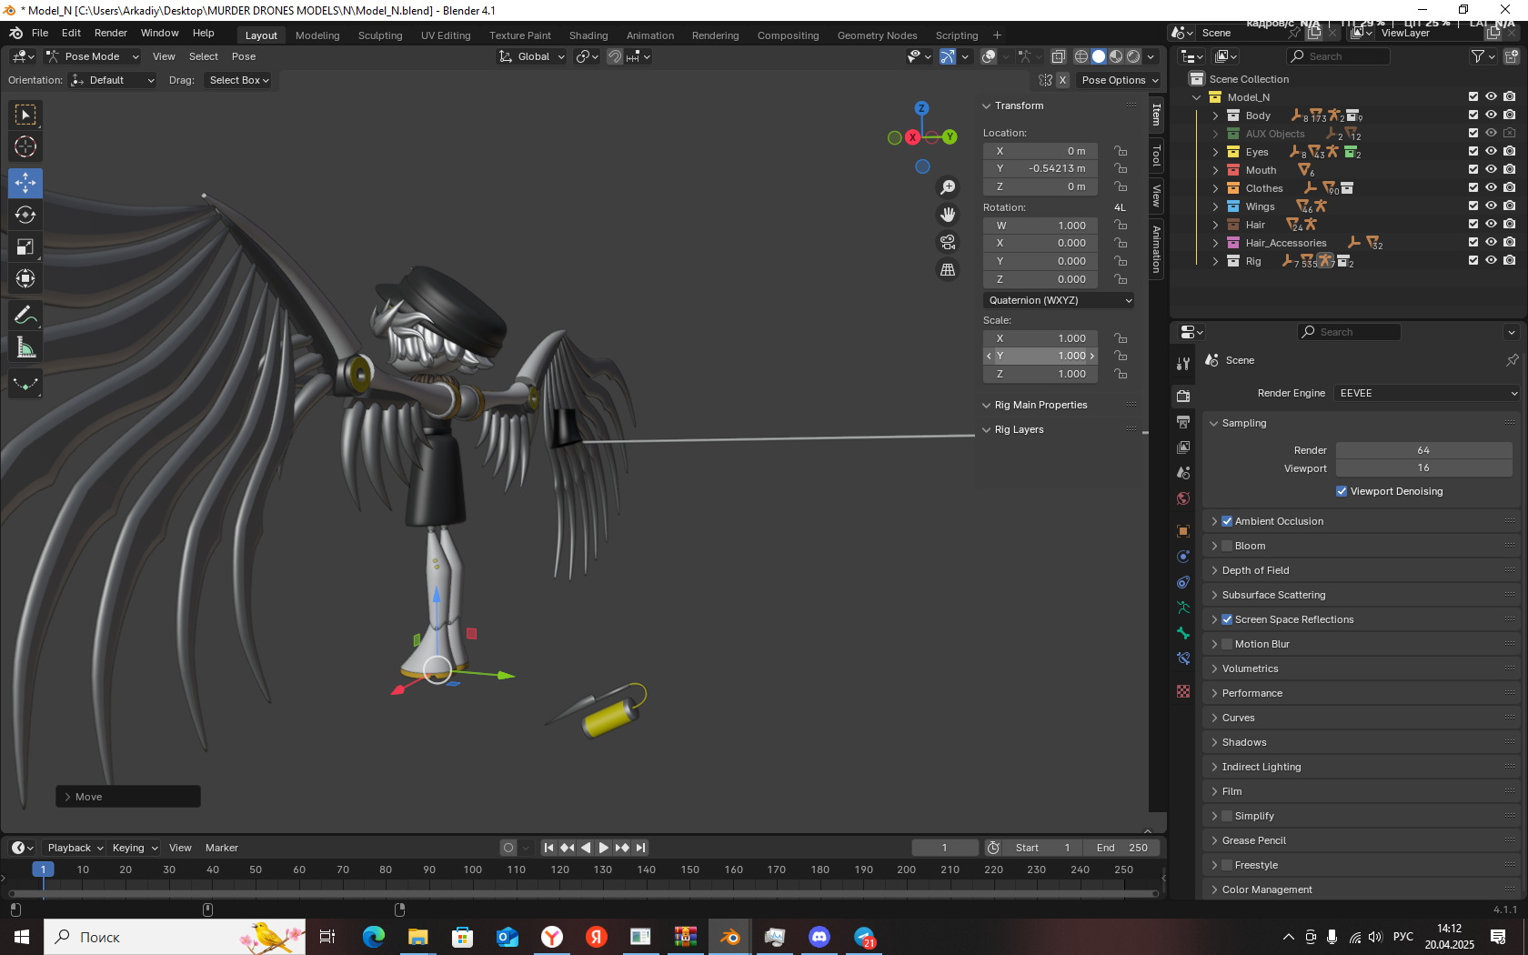Open the Render Engine dropdown
The image size is (1528, 955).
pyautogui.click(x=1426, y=393)
